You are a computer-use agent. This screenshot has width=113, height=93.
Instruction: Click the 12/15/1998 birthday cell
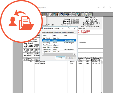[x=96, y=63]
